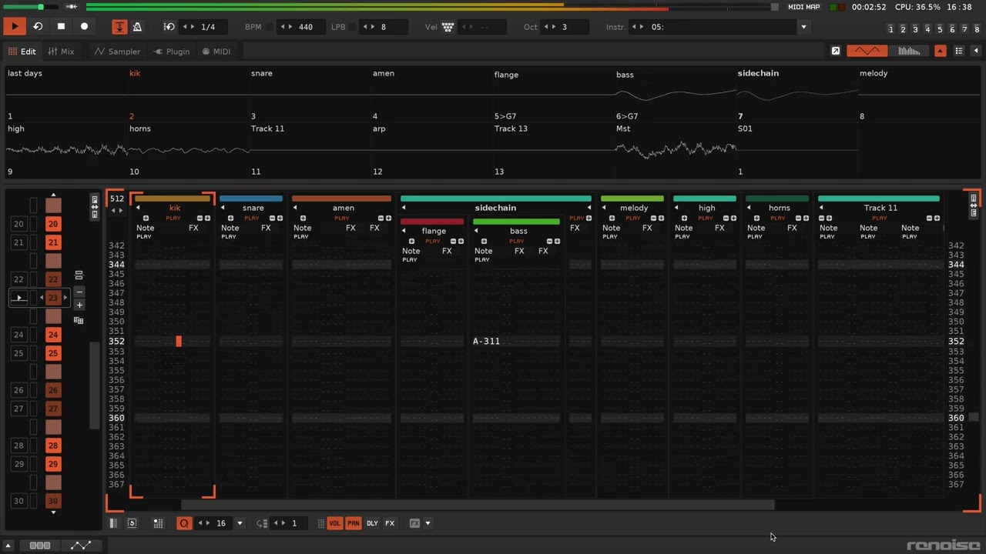
Task: Detach scopes with the arrow icon
Action: pos(836,51)
